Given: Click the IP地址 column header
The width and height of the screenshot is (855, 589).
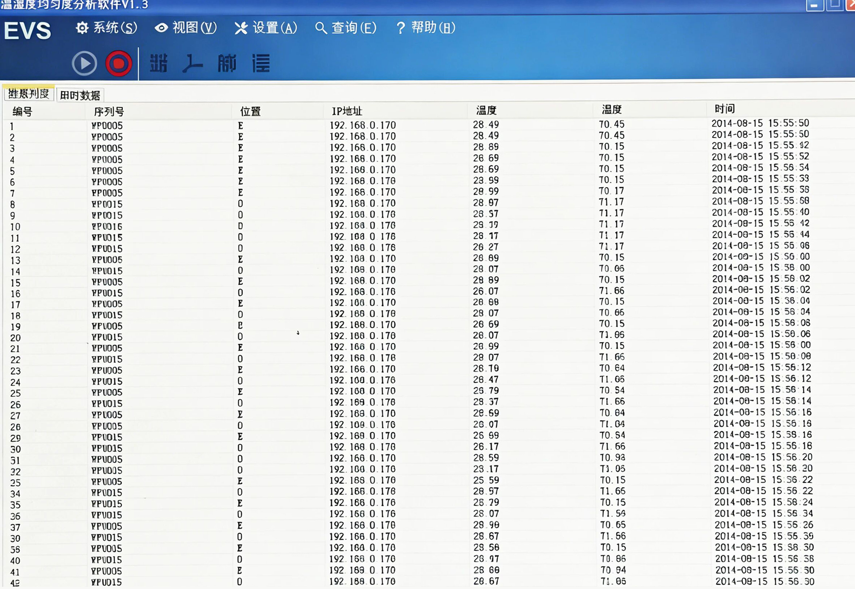Looking at the screenshot, I should (346, 111).
